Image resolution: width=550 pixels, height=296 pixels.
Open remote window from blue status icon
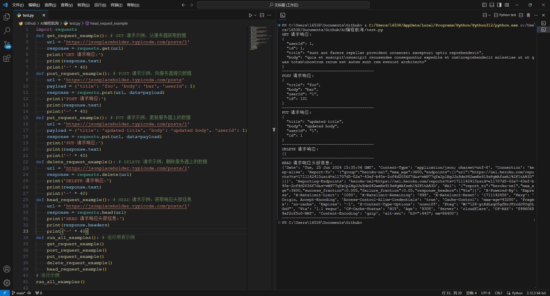[x=5, y=293]
